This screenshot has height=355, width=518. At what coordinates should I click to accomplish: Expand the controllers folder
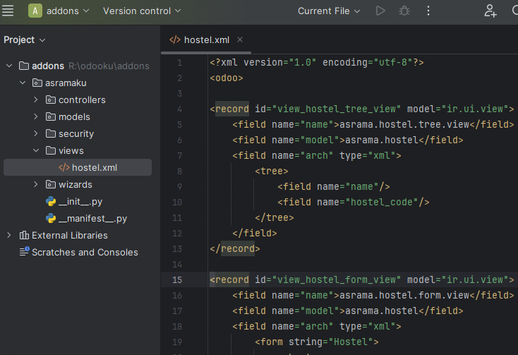click(36, 100)
